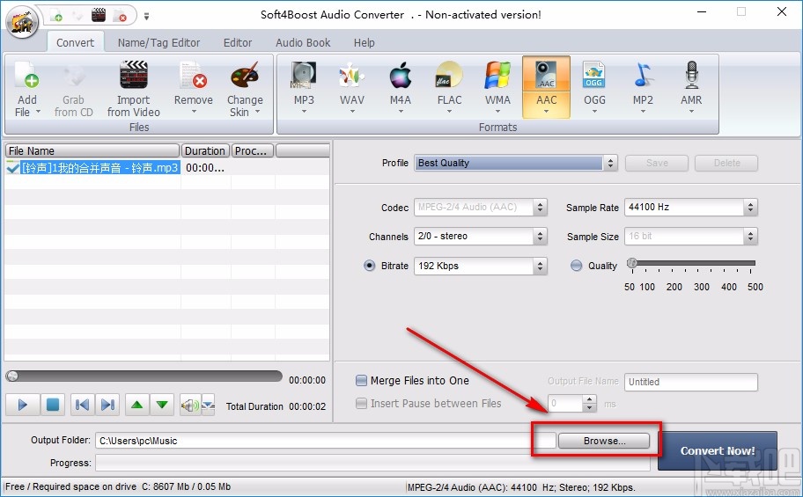Move file down with green arrow
This screenshot has height=497, width=803.
162,405
